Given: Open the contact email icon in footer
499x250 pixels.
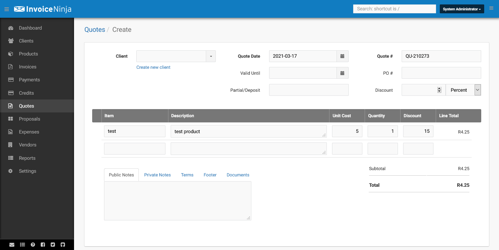Looking at the screenshot, I should point(12,244).
